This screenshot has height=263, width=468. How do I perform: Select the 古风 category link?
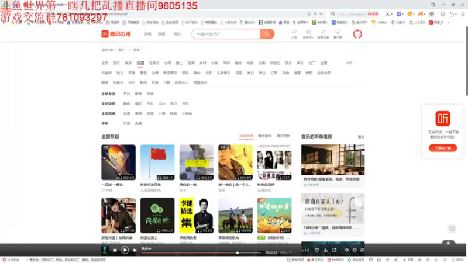pos(168,63)
